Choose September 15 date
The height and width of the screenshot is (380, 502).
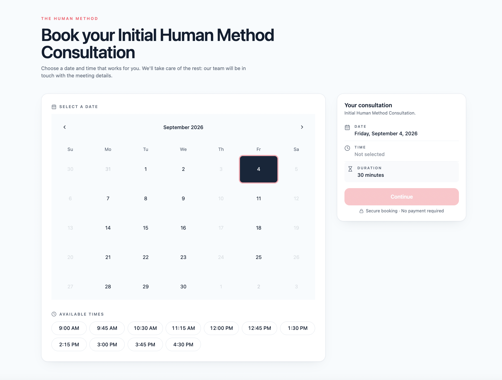(146, 228)
